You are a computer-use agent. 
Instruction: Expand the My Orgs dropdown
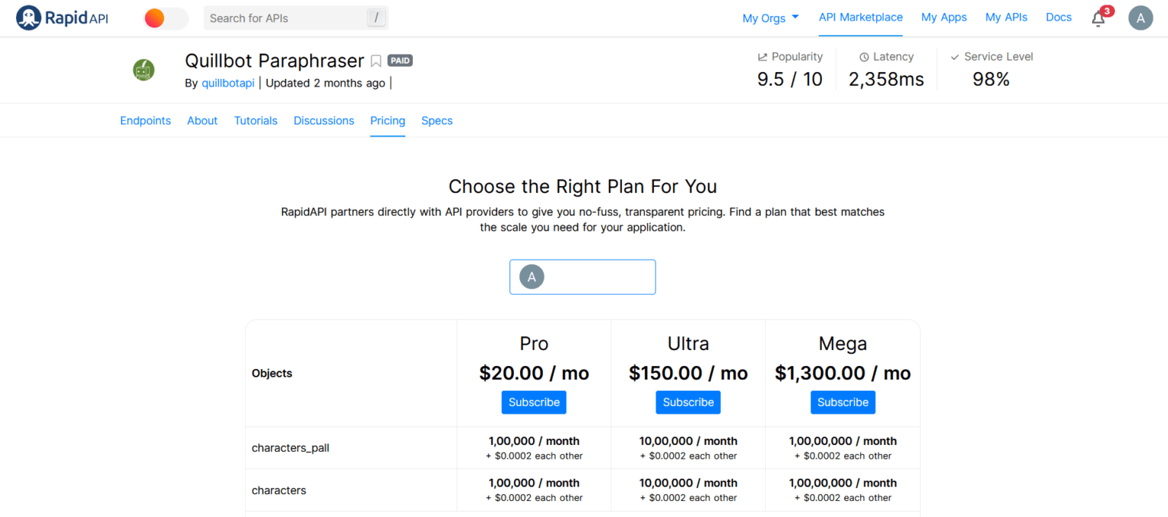[x=771, y=18]
